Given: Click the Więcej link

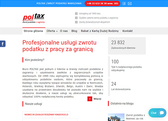Looking at the screenshot, I should pos(97,99).
